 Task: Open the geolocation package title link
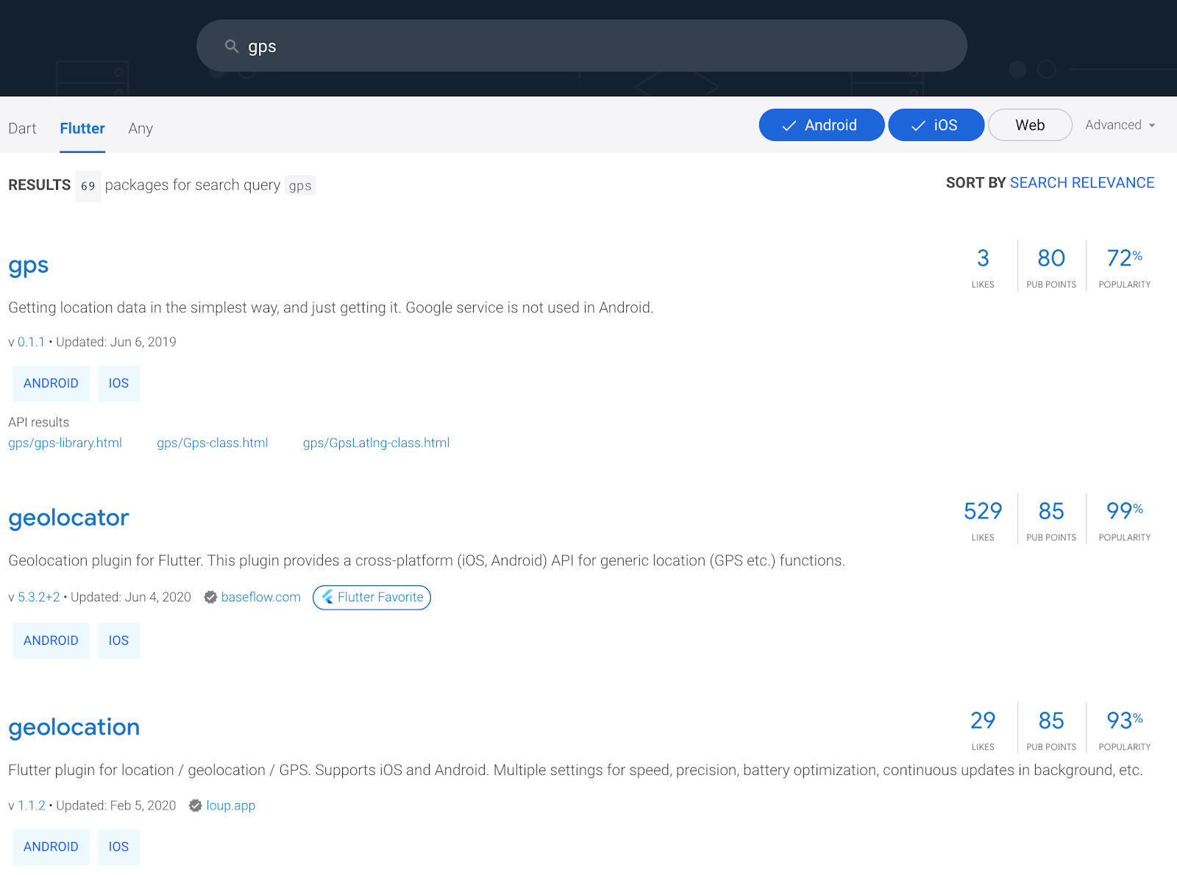[x=74, y=727]
